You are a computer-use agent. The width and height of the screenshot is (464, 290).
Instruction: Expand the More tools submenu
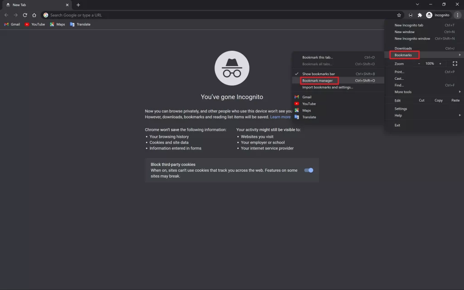[424, 92]
